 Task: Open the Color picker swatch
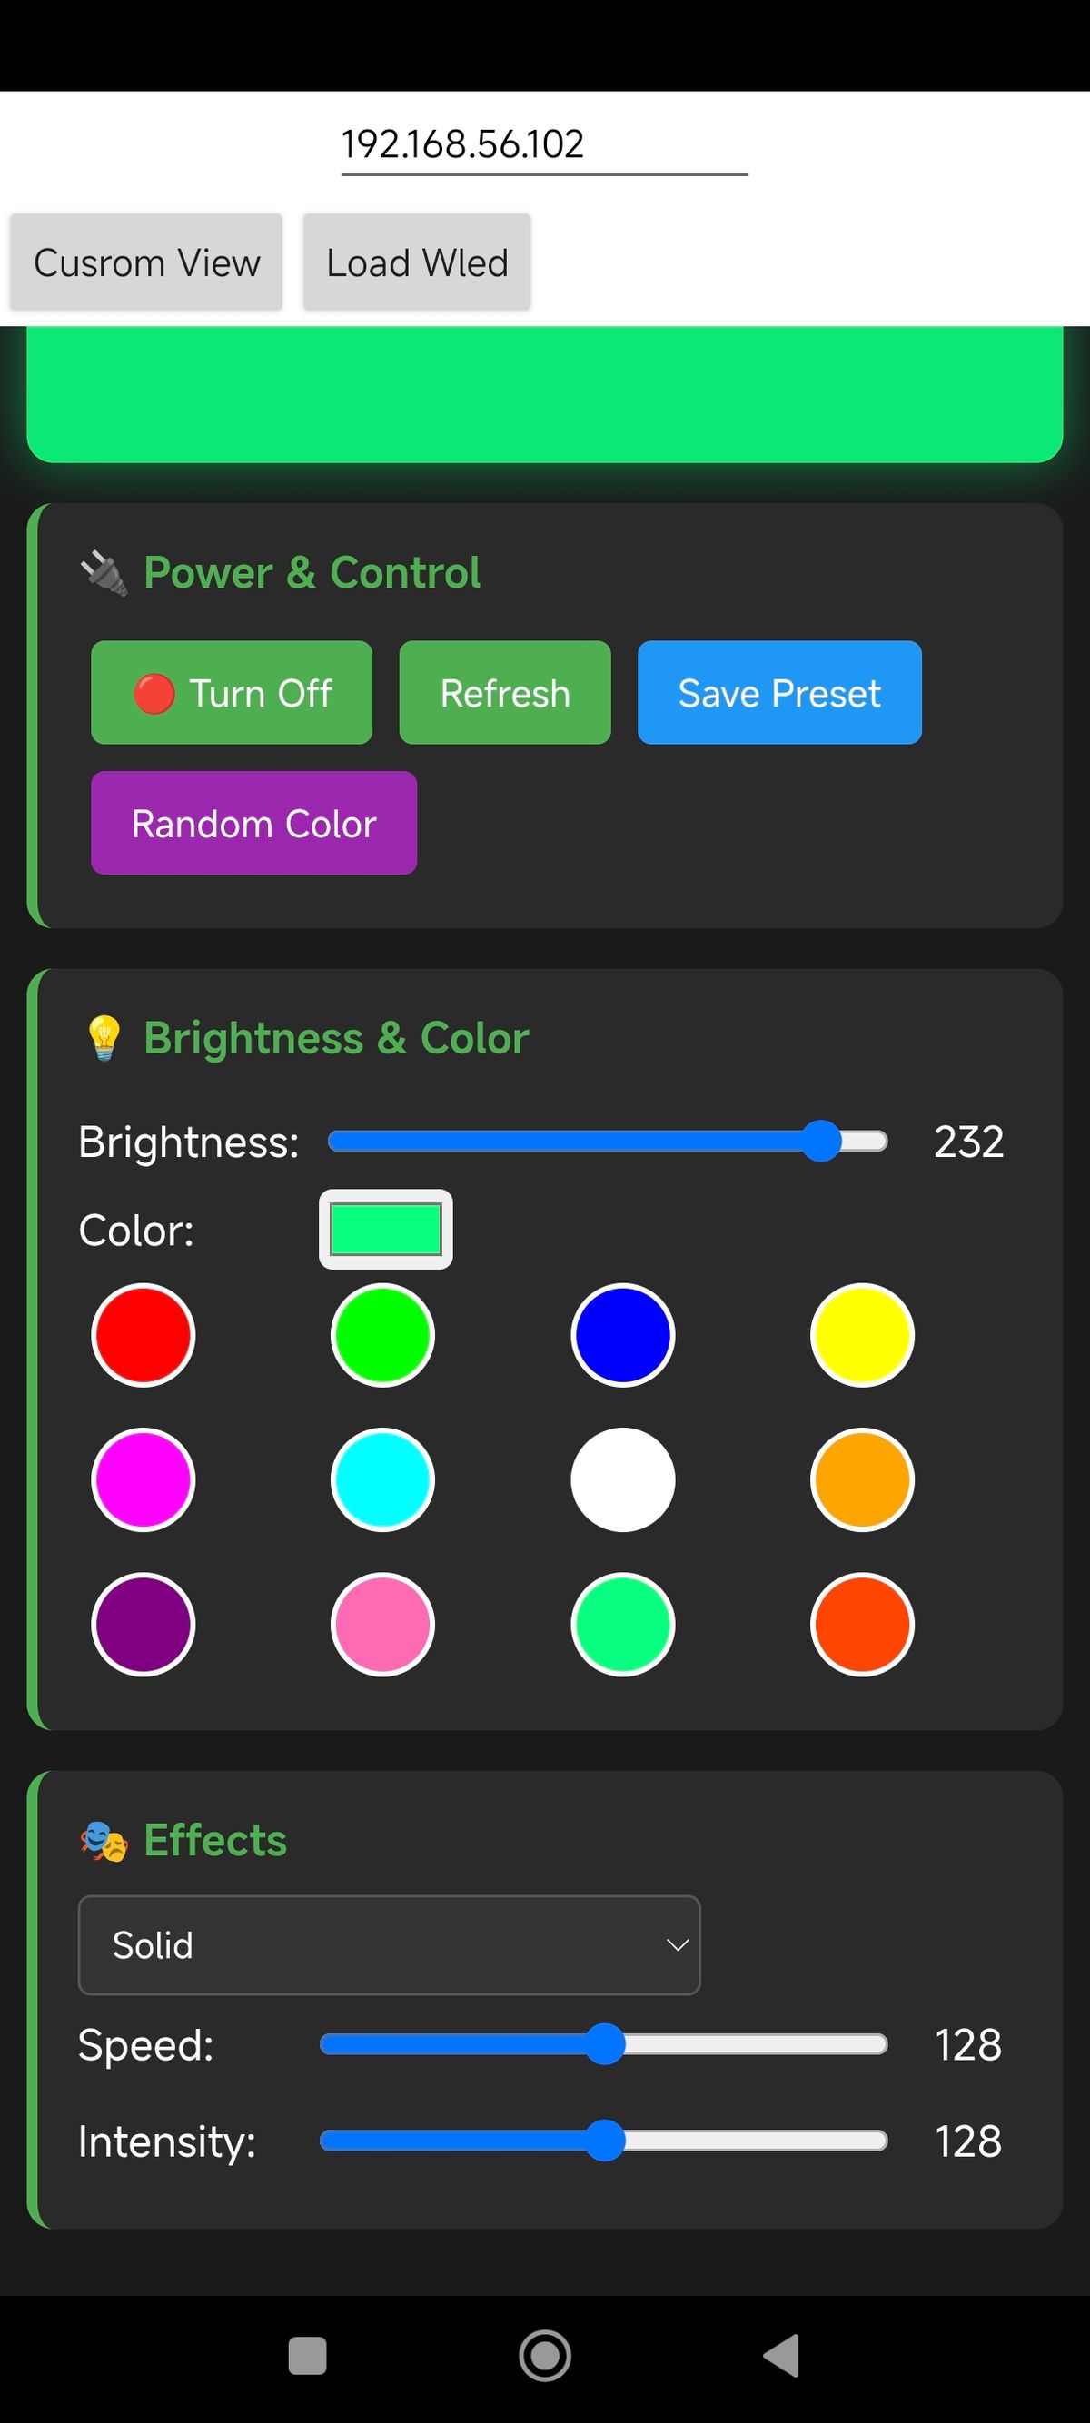386,1230
